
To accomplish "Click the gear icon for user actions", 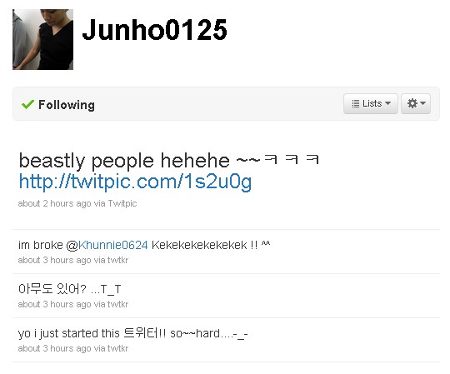I will pyautogui.click(x=412, y=103).
